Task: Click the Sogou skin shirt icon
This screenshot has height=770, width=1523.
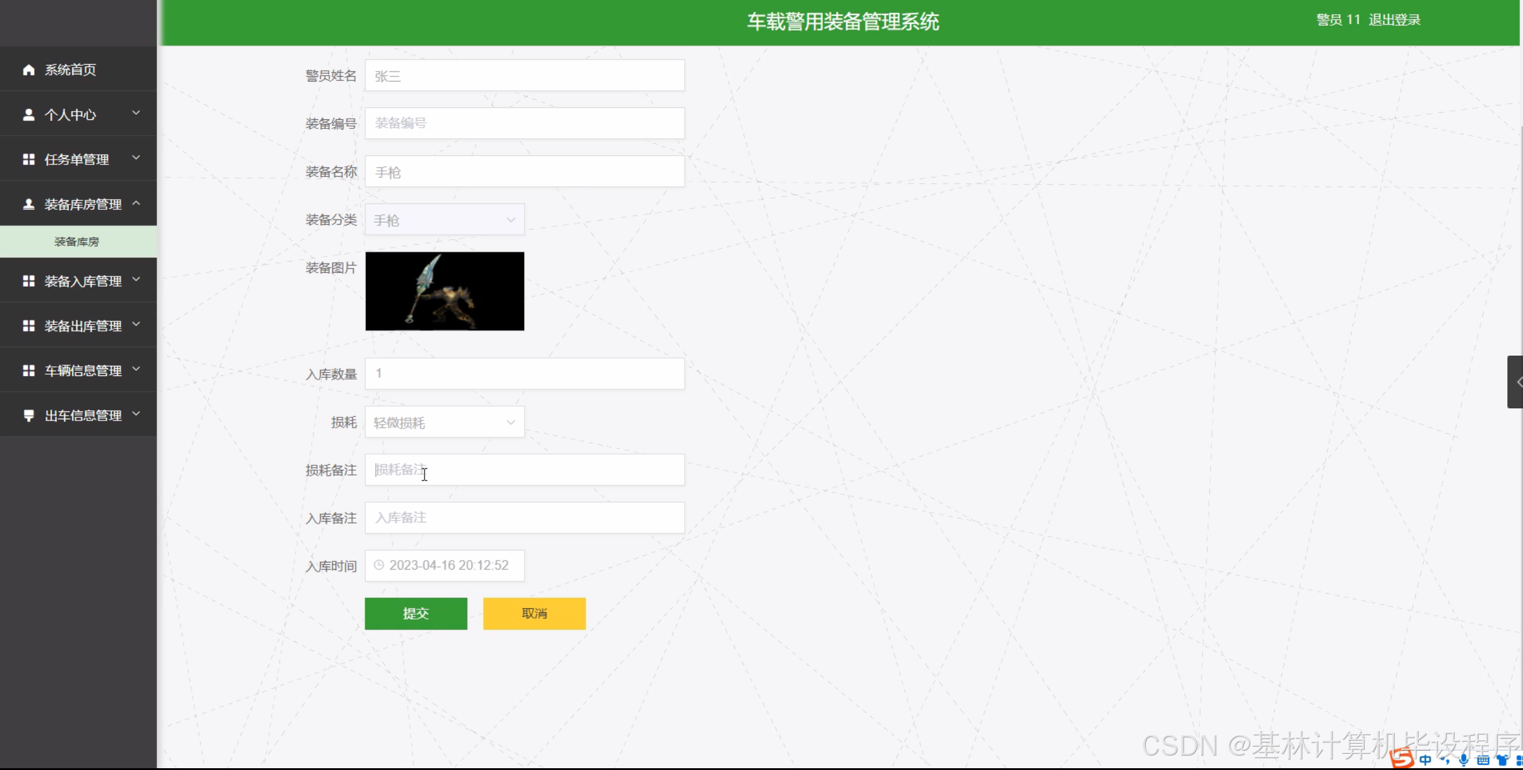Action: [x=1503, y=760]
